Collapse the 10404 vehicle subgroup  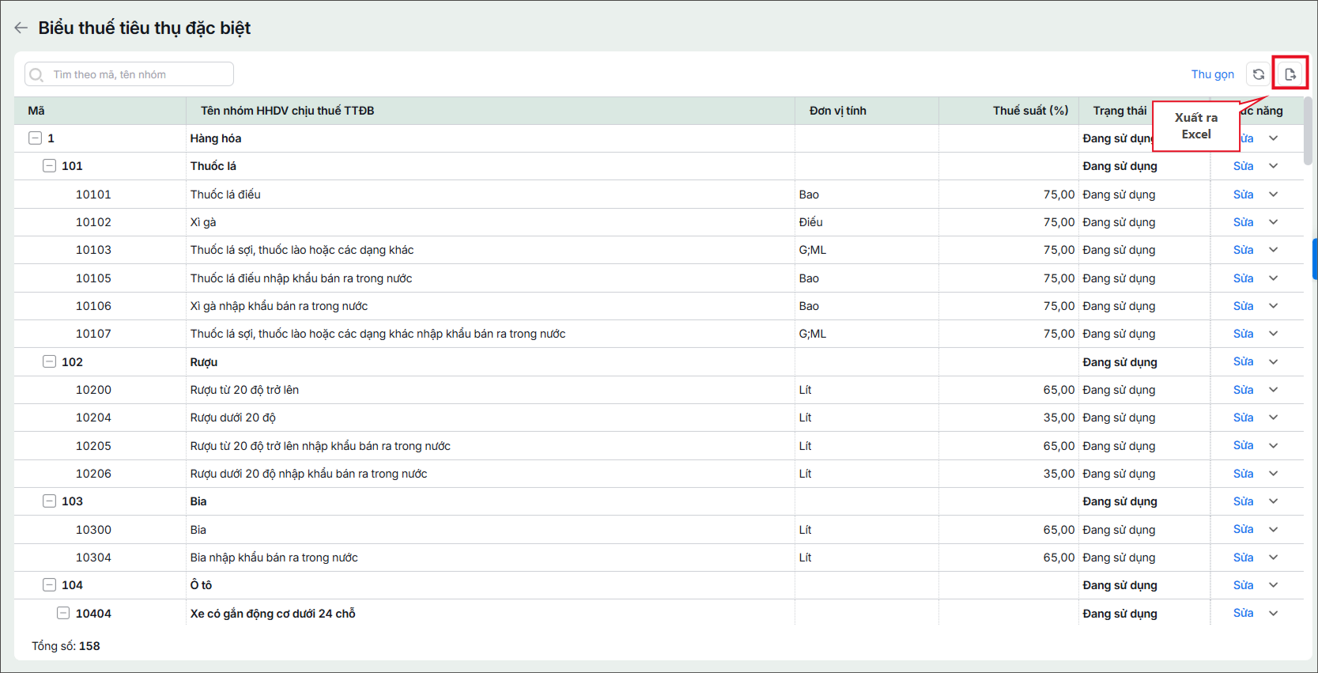tap(63, 613)
